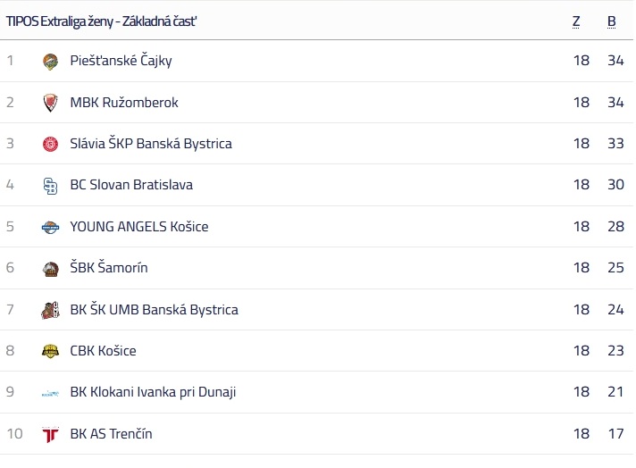Open the Piešťanské Čajky team link
The height and width of the screenshot is (468, 636).
121,61
